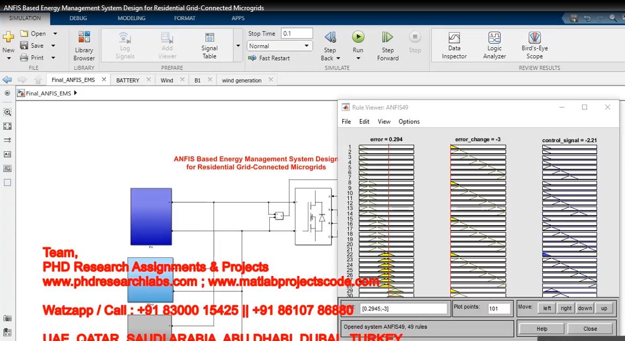Screen dimensions: 625x341
Task: Click the Plot points field
Action: pos(499,309)
